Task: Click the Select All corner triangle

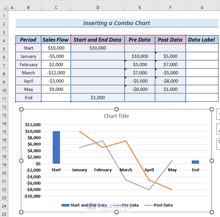Action: coord(4,7)
